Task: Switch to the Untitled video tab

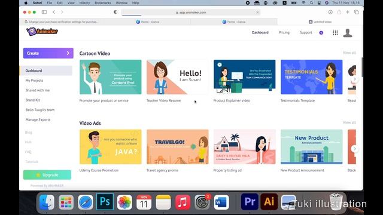Action: point(320,21)
